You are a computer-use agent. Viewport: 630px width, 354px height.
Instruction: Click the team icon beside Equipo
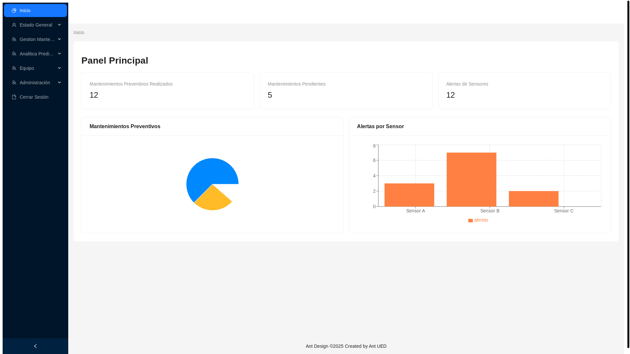click(x=14, y=68)
